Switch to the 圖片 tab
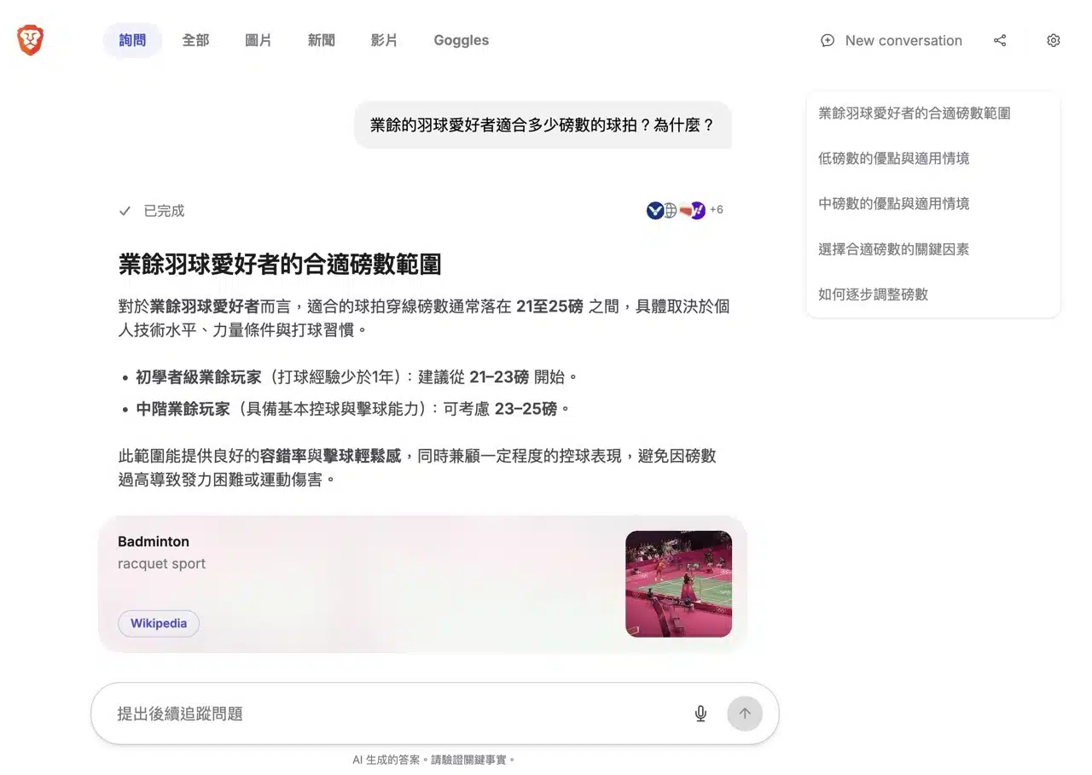Viewport: 1092px width, 775px height. coord(258,40)
